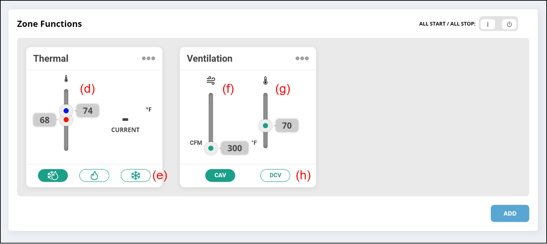Click the CFM airflow slider handle

coord(211,148)
